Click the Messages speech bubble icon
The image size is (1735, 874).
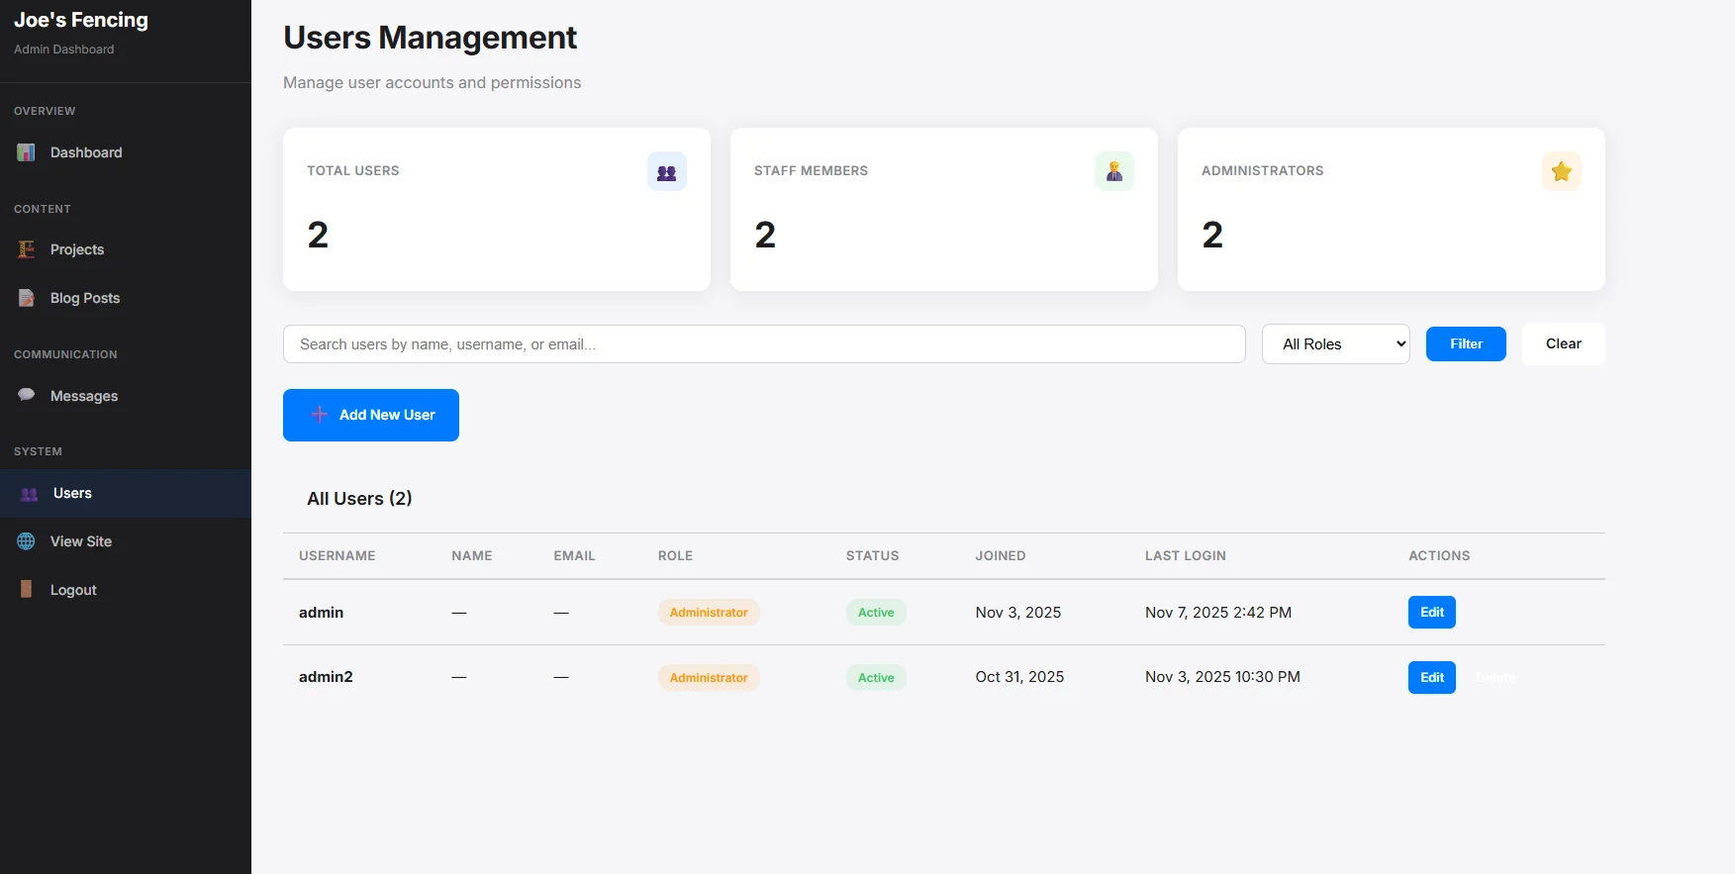click(x=27, y=395)
